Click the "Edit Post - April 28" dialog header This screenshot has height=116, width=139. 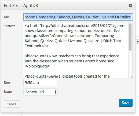click(x=21, y=6)
